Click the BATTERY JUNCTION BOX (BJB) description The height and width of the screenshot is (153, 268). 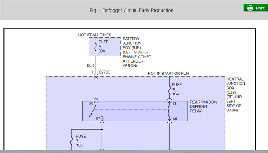(137, 52)
